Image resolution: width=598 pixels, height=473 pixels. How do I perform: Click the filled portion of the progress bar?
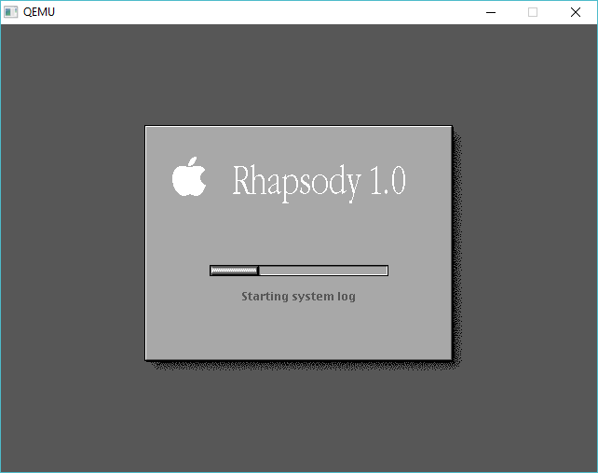234,271
